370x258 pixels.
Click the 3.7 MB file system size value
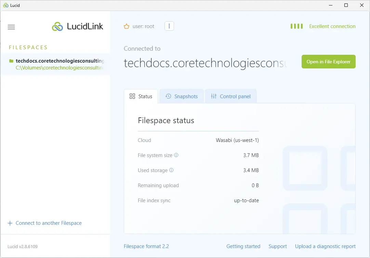point(251,155)
